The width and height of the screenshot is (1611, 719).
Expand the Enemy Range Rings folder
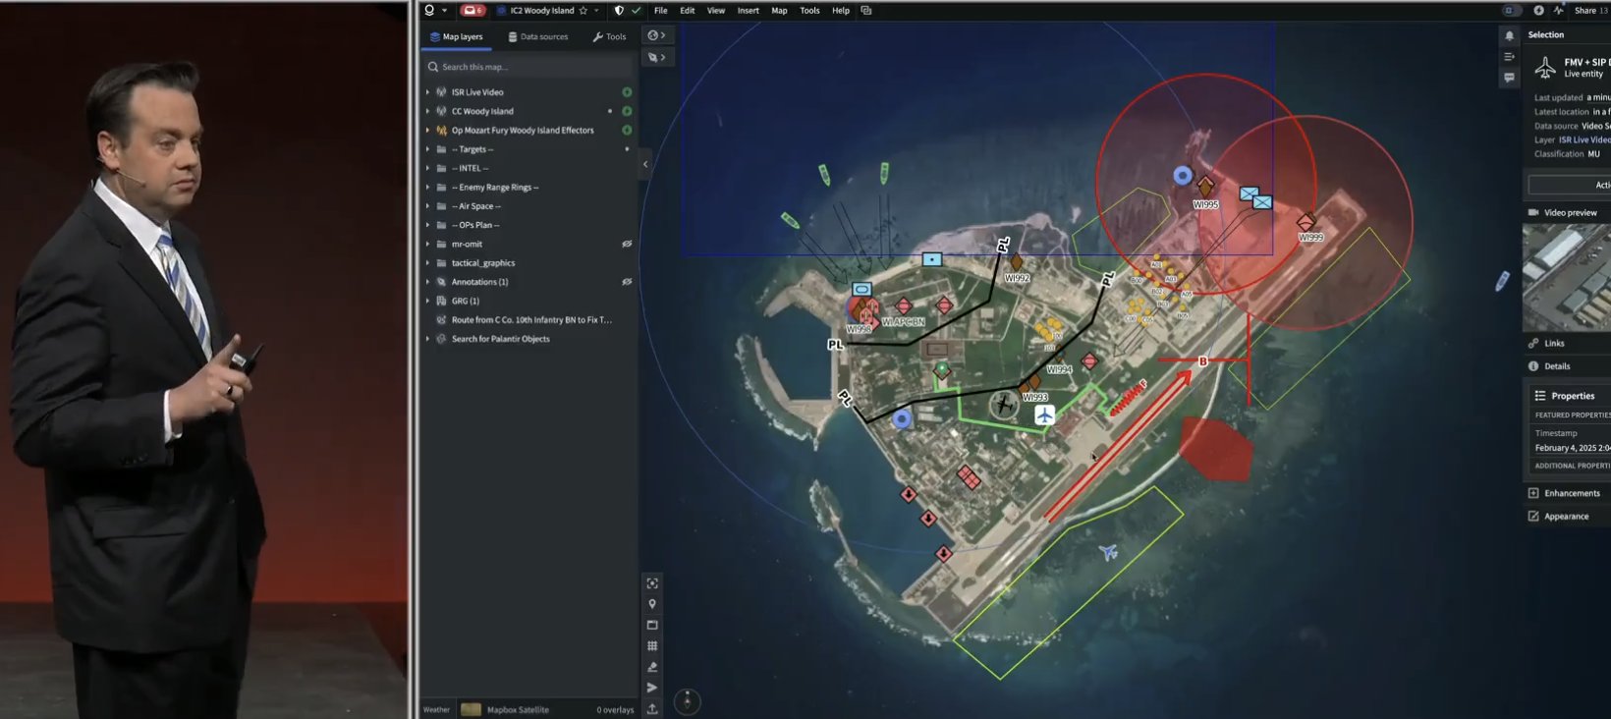click(427, 187)
